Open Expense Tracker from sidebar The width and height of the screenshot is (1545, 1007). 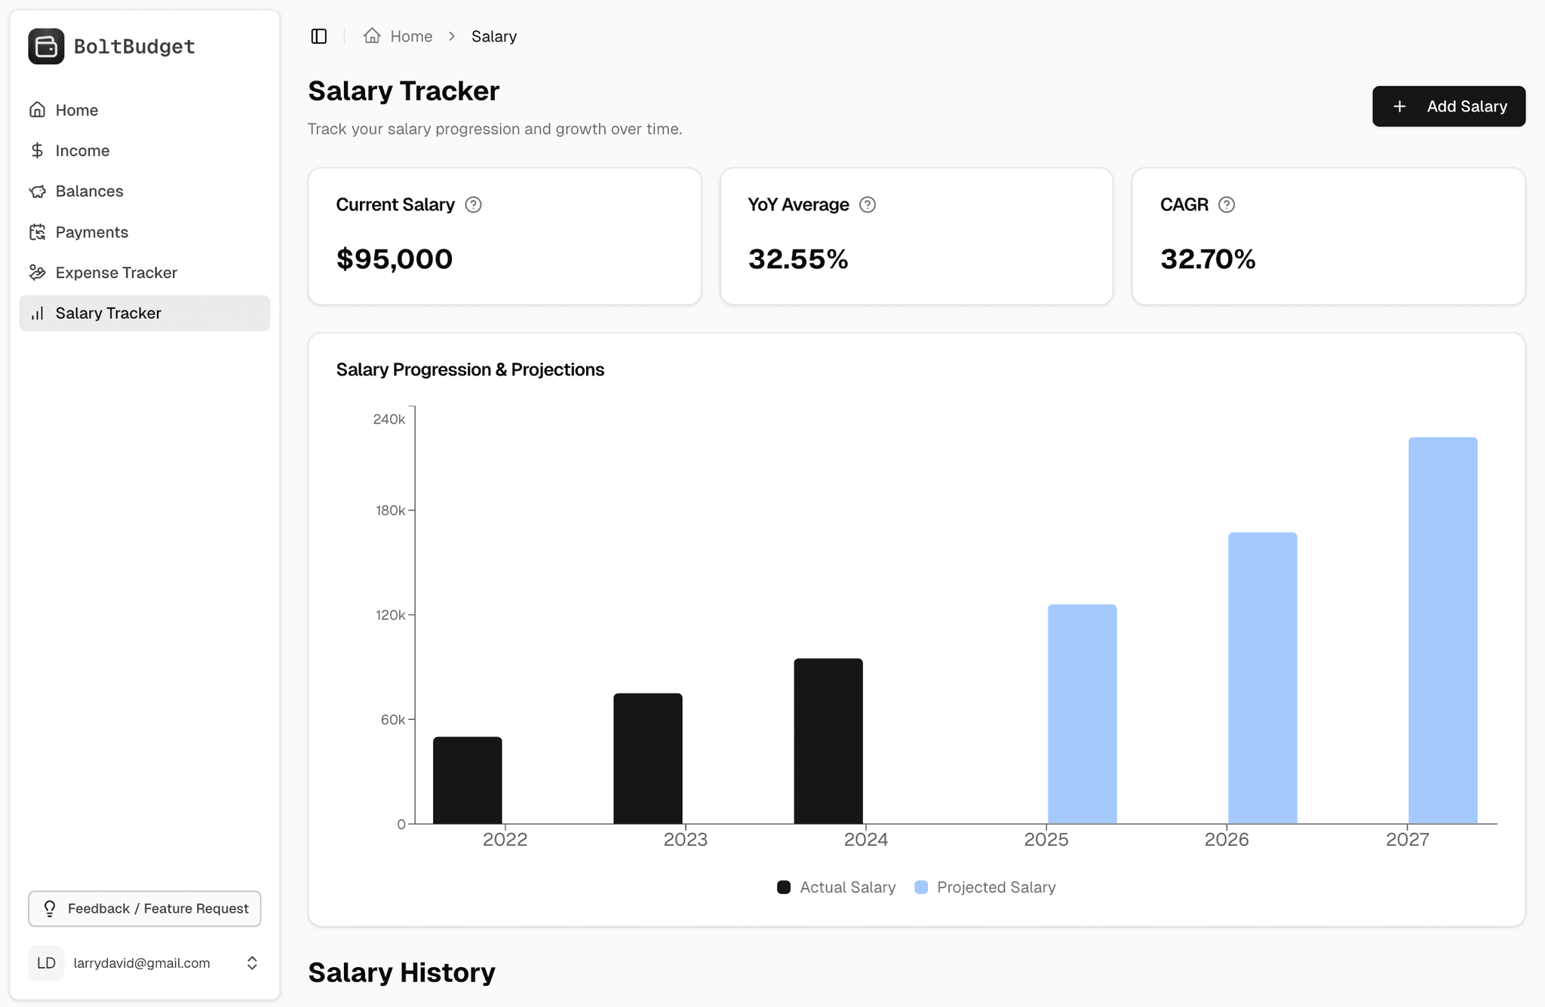click(116, 273)
